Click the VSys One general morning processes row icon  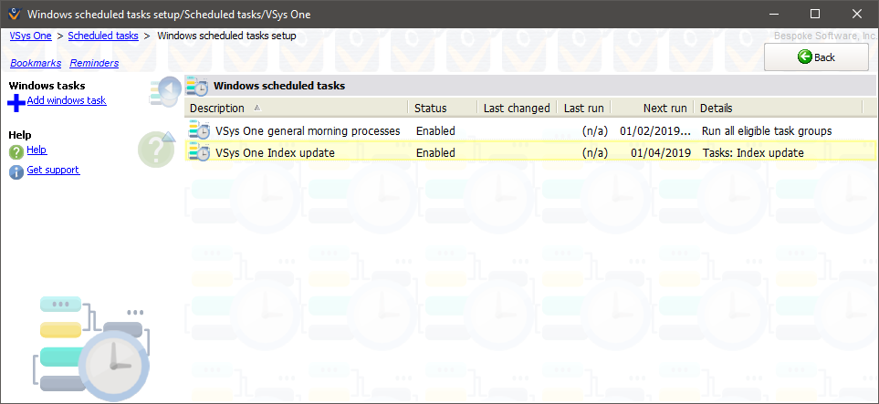pos(199,131)
